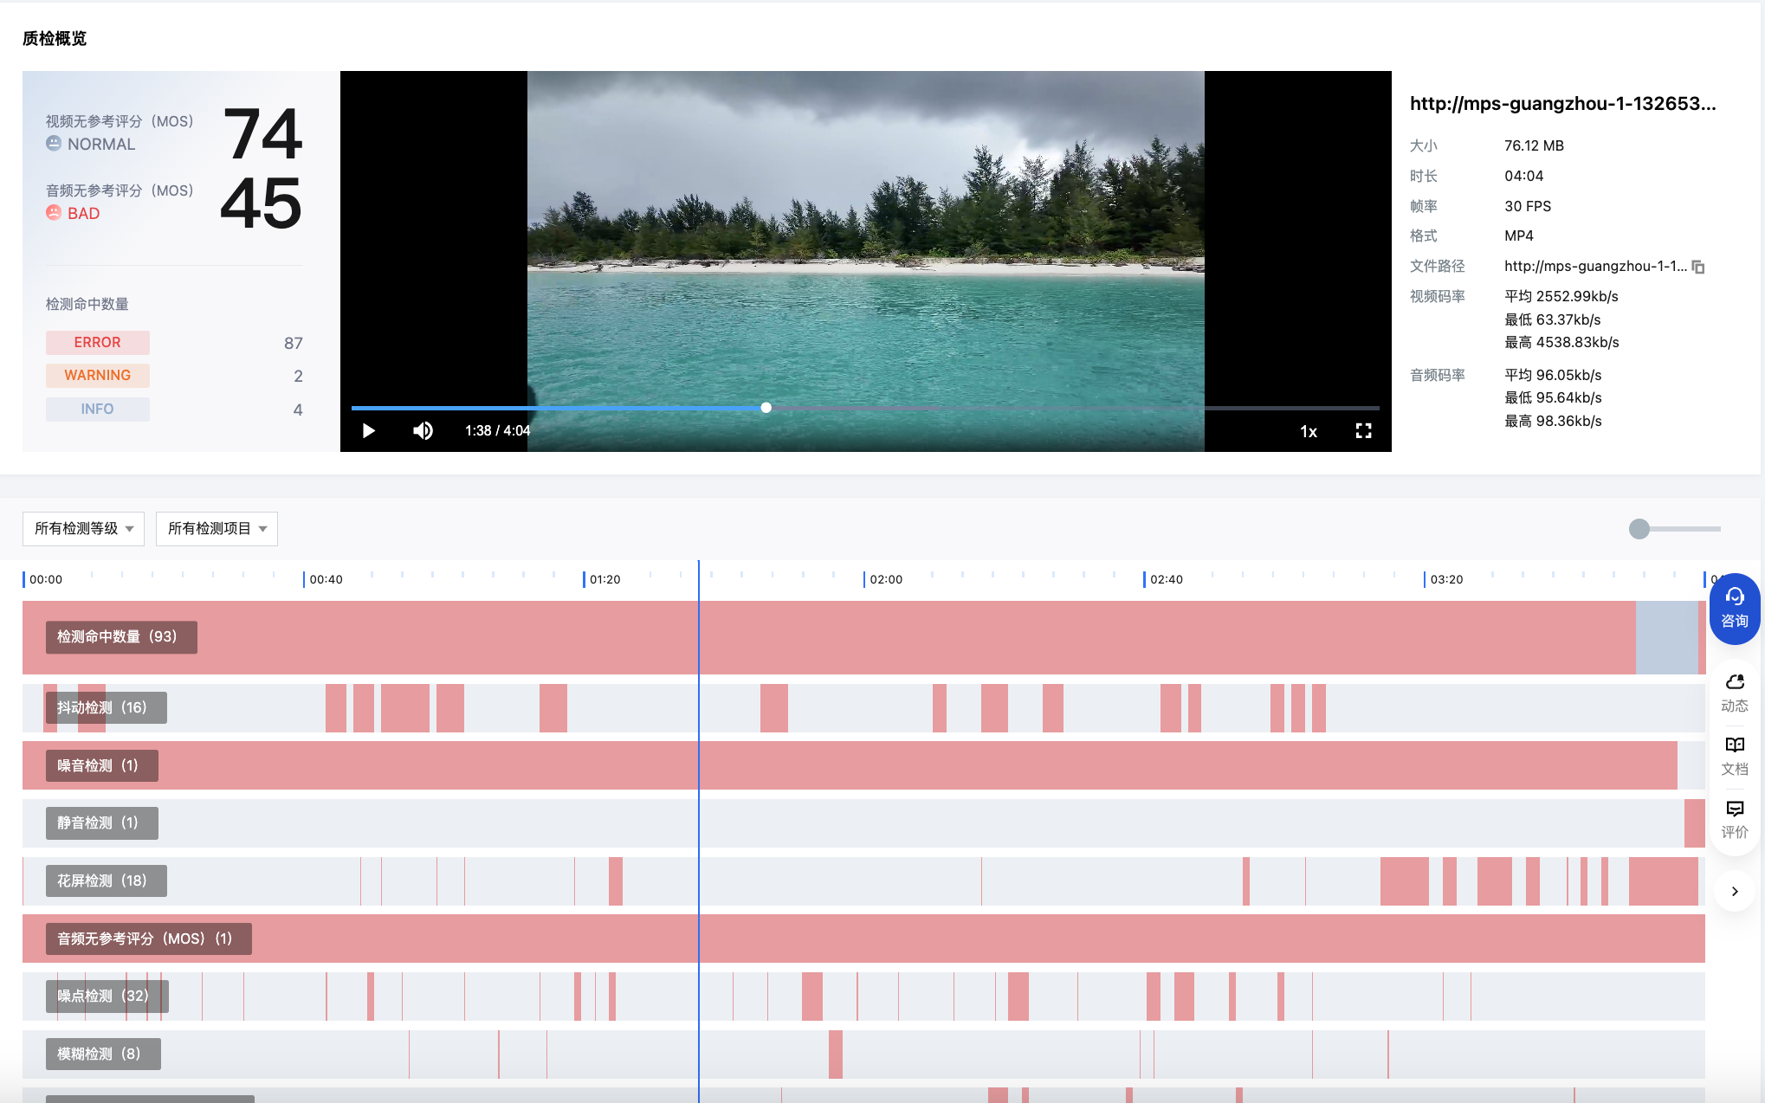Collapse the side panel arrow
The image size is (1765, 1103).
[x=1734, y=891]
